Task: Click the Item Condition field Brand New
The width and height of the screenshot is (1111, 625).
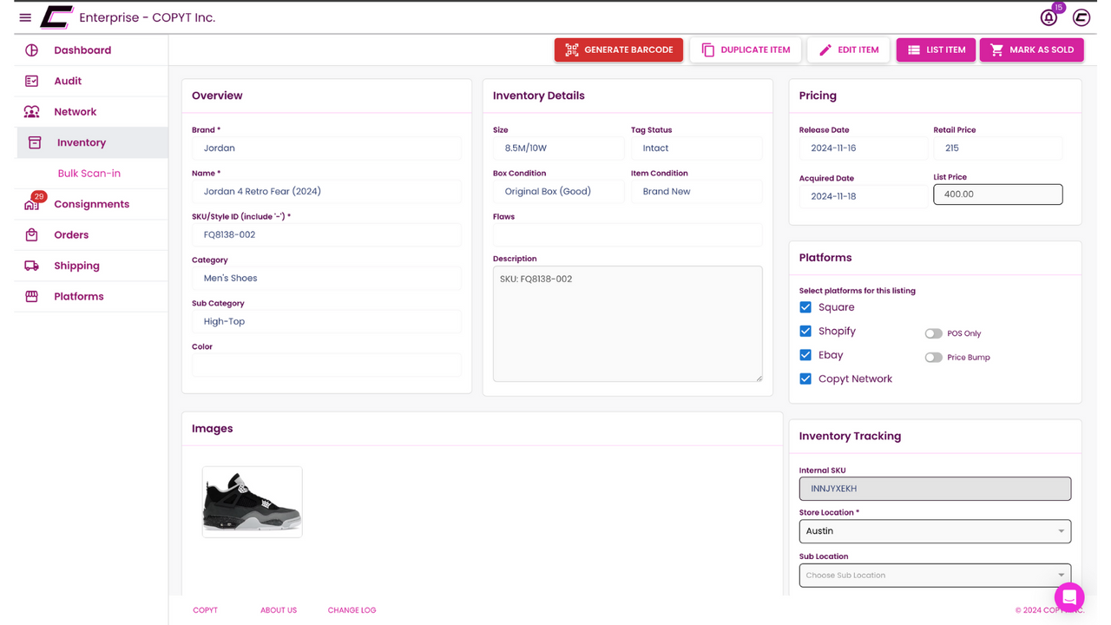Action: (697, 192)
